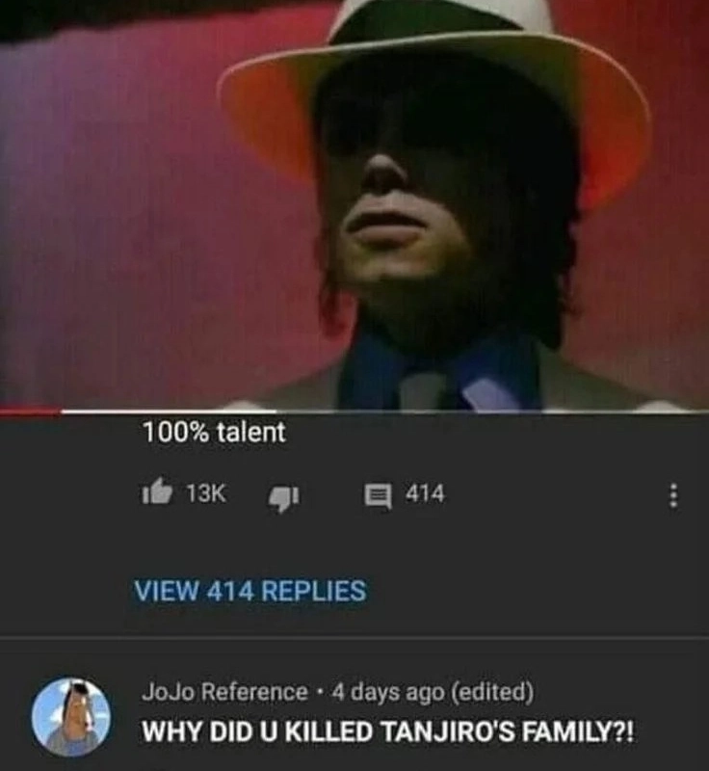709x771 pixels.
Task: Tap the video frame to show controls
Action: [354, 204]
